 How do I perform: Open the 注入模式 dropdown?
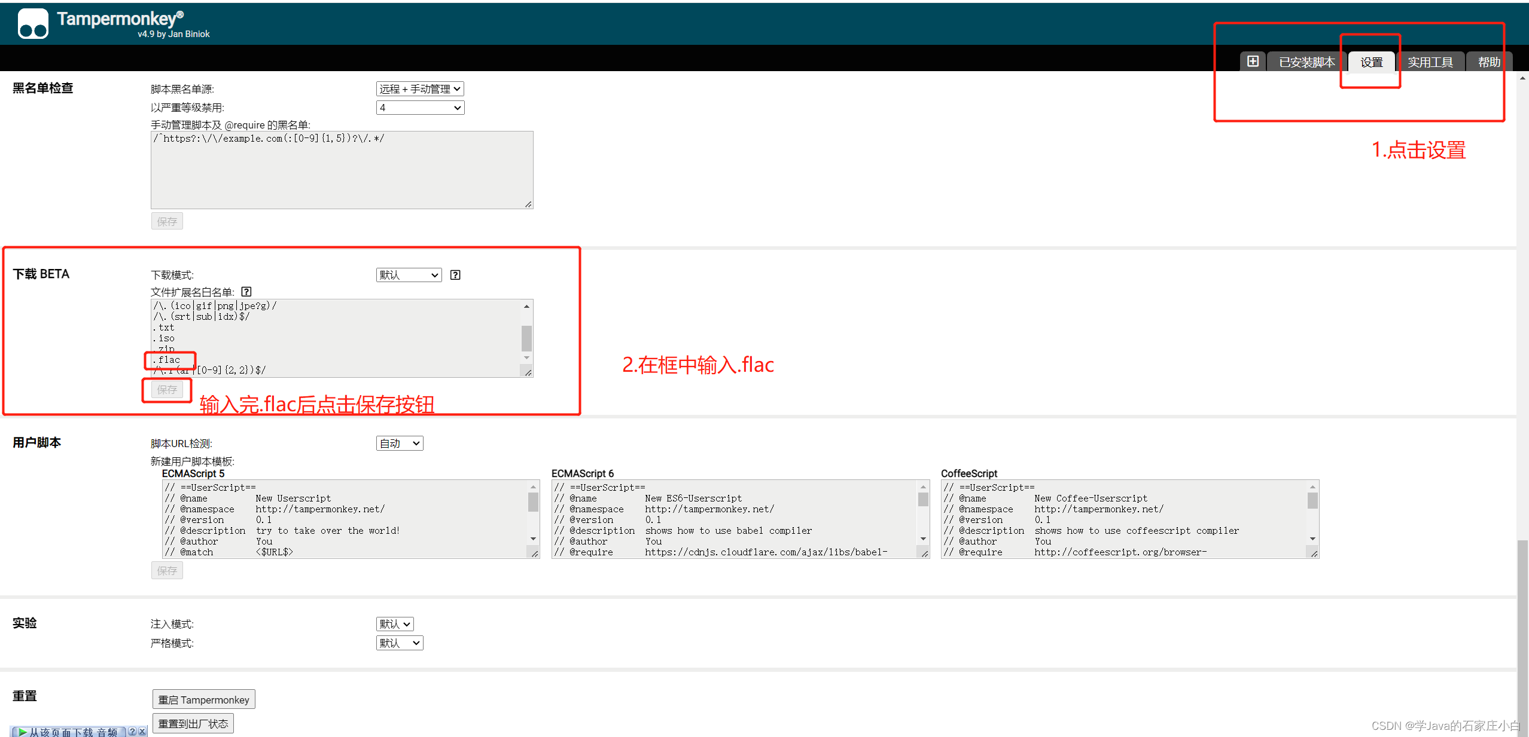click(394, 623)
